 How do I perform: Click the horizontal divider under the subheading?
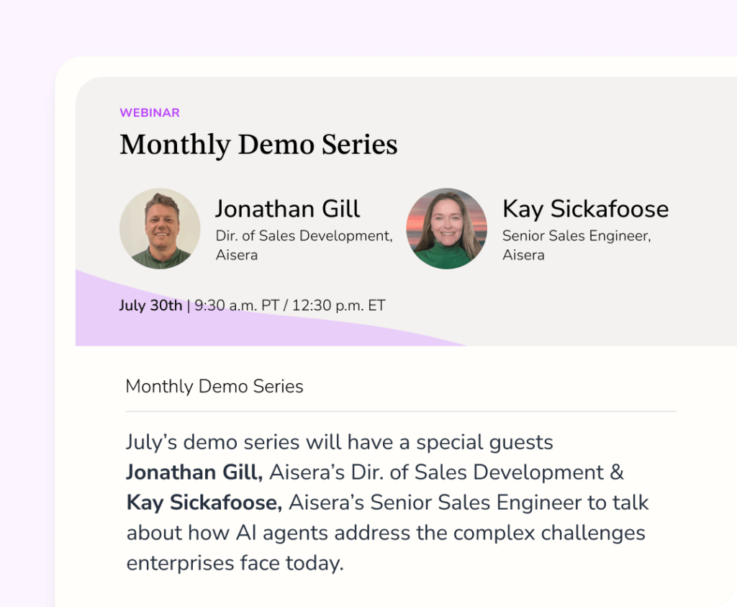coord(401,412)
